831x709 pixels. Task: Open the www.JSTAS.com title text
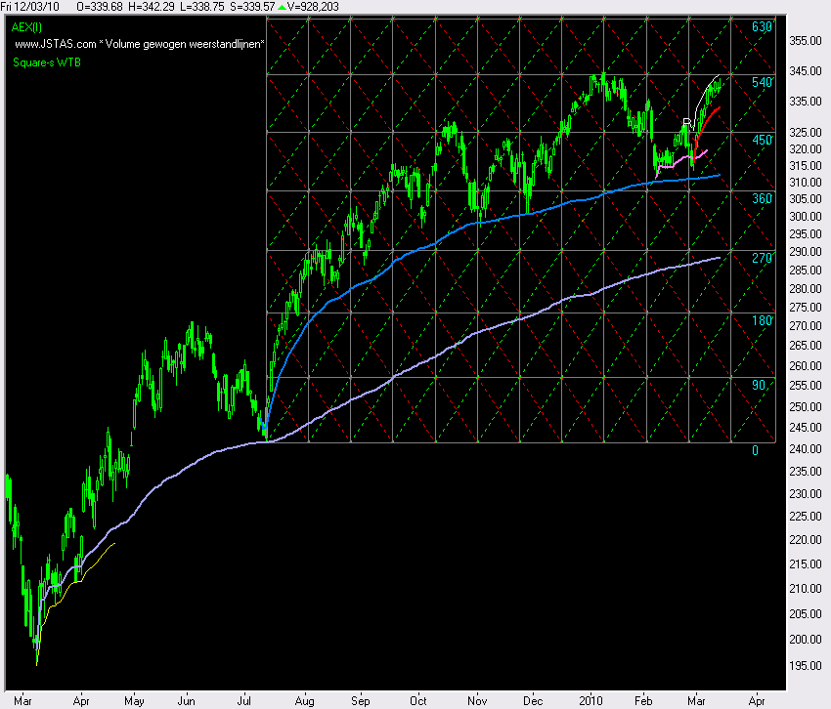coord(139,44)
